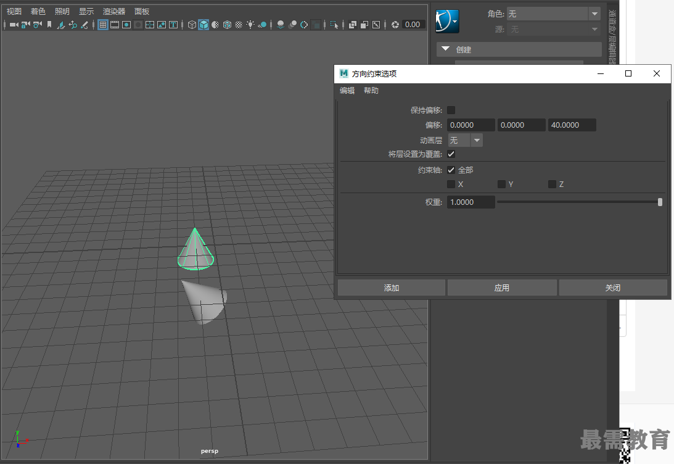This screenshot has width=674, height=464.
Task: Check the Z constraint axis box
Action: [552, 184]
